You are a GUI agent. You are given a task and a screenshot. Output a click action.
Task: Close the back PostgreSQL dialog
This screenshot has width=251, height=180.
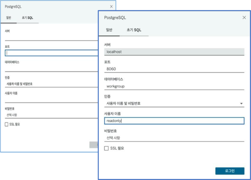click(111, 7)
